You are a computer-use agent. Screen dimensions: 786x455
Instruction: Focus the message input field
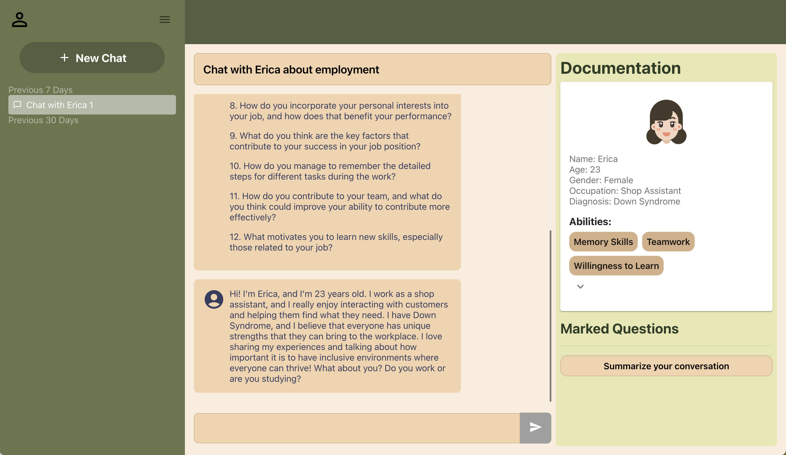(356, 428)
